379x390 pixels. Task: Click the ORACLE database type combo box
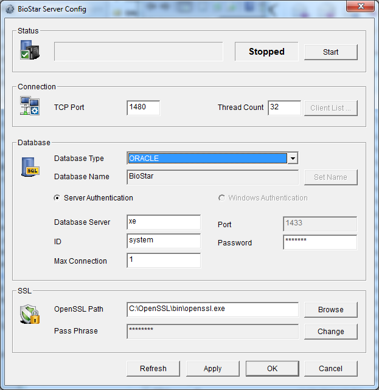(x=207, y=159)
